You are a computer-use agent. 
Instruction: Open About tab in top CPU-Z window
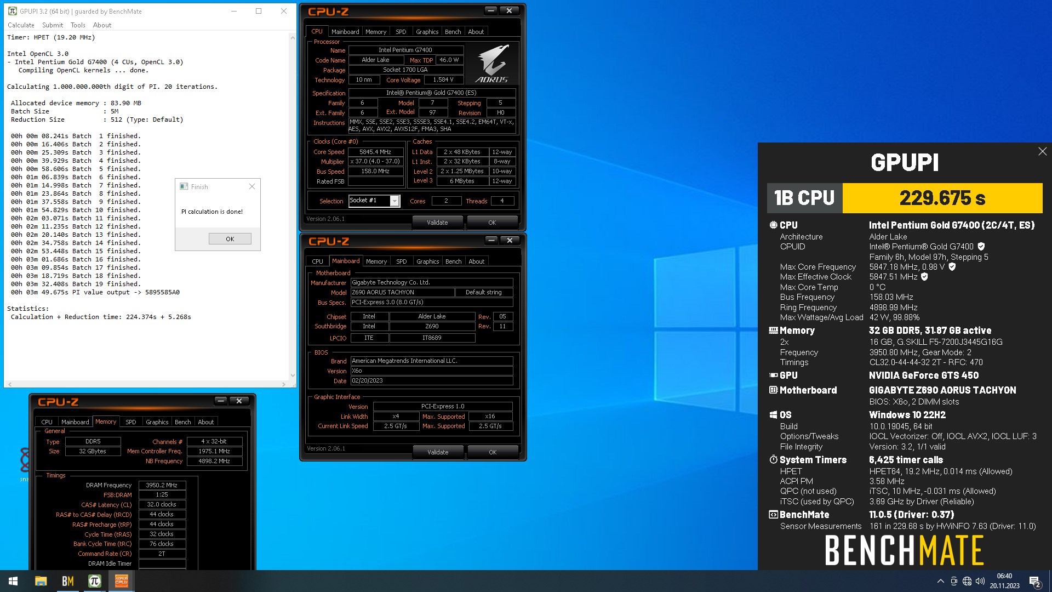pos(476,32)
